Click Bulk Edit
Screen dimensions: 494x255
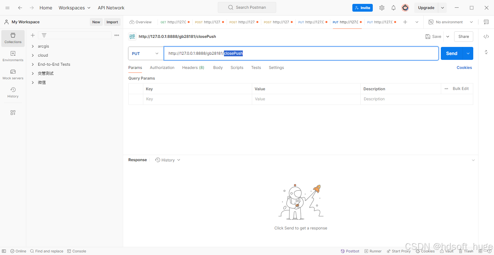click(461, 89)
